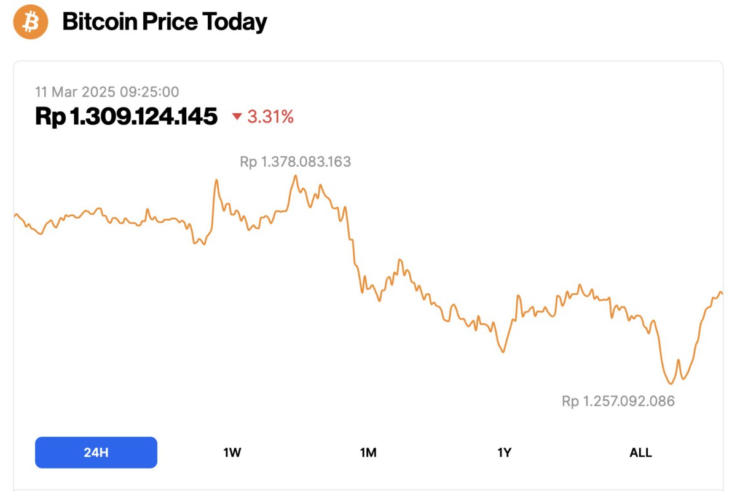Click the peak price label Rp 1.378.083.163
732x492 pixels.
coord(296,162)
